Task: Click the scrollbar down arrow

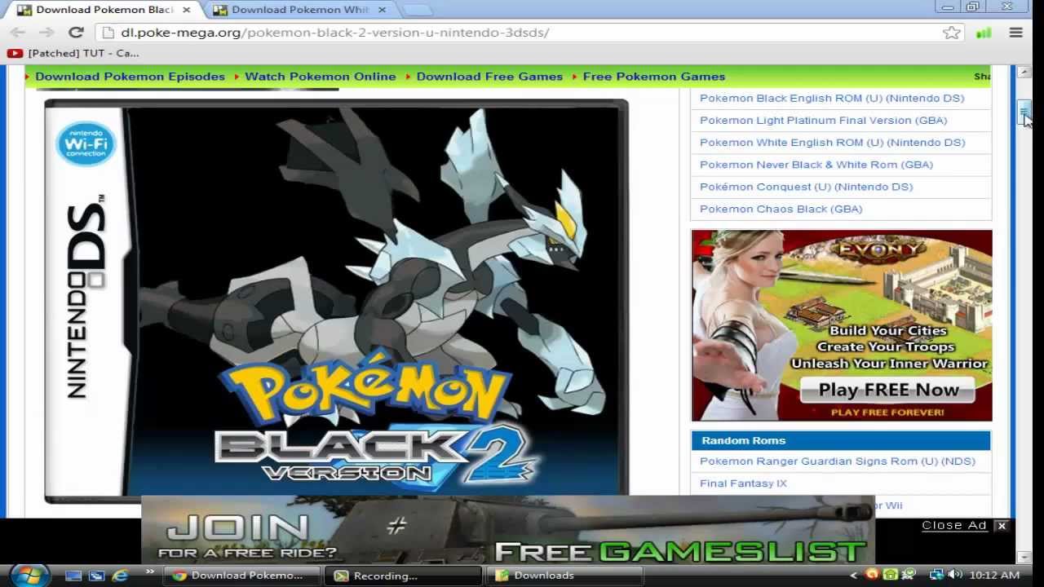Action: tap(1024, 557)
